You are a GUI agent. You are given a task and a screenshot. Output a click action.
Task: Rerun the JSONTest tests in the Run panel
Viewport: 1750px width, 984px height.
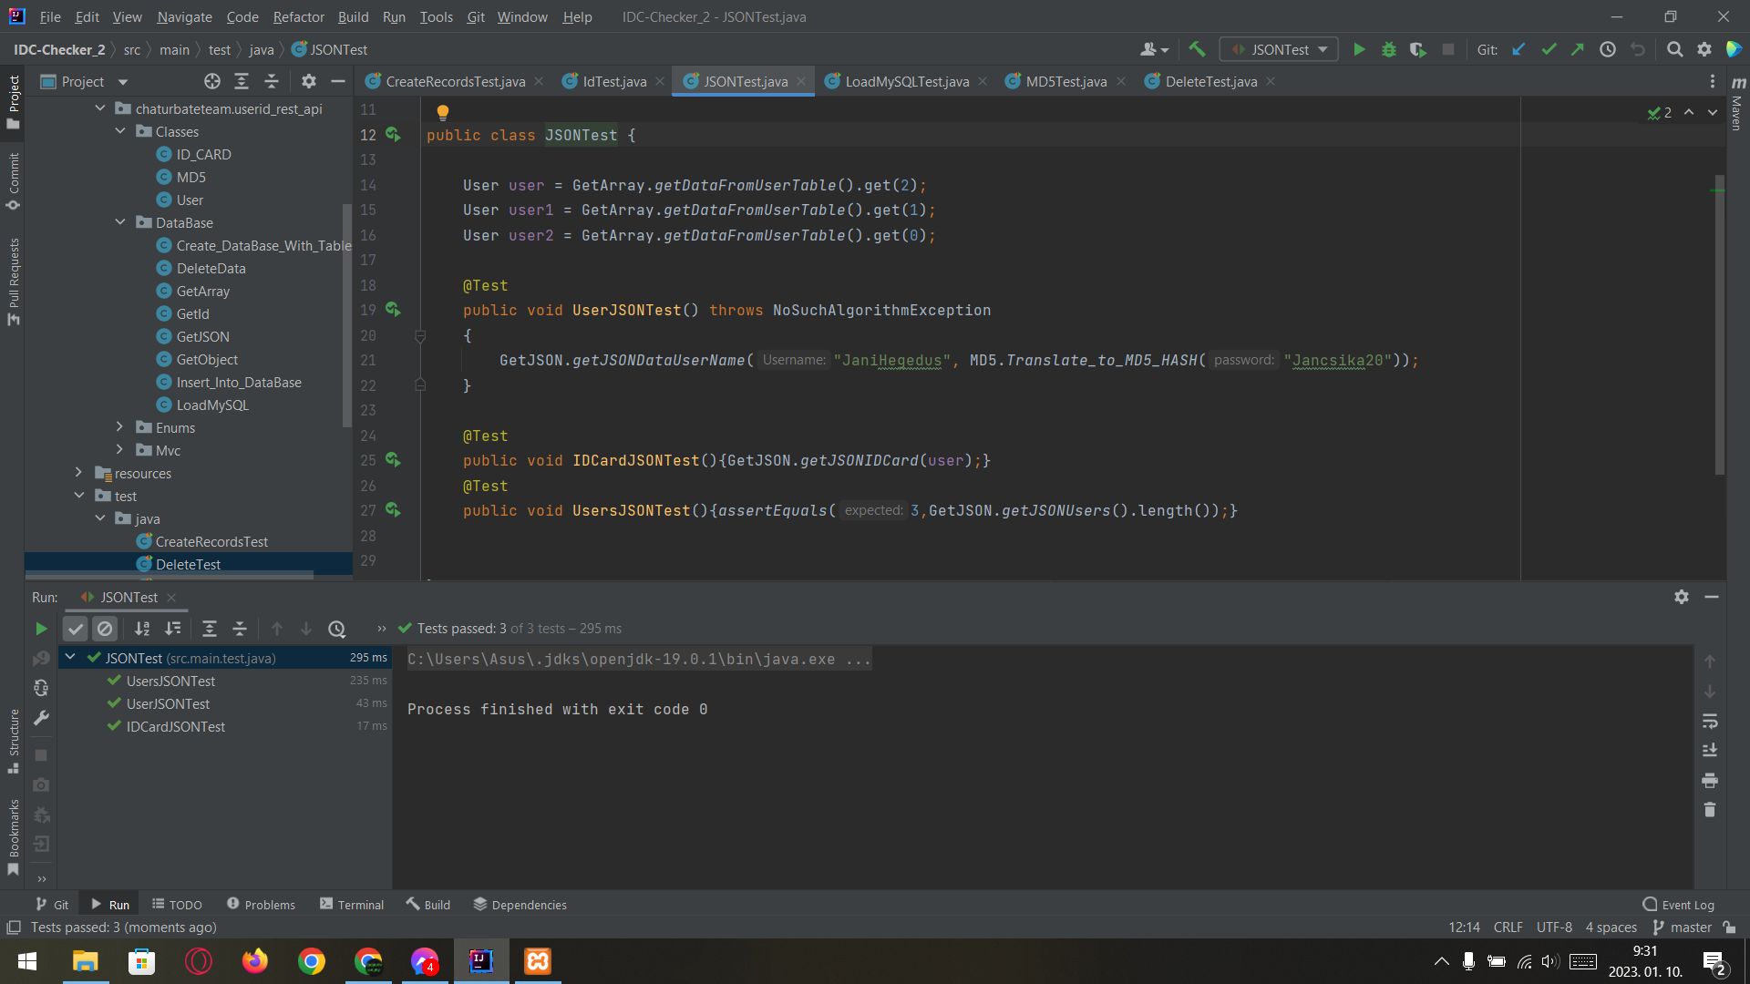(40, 628)
